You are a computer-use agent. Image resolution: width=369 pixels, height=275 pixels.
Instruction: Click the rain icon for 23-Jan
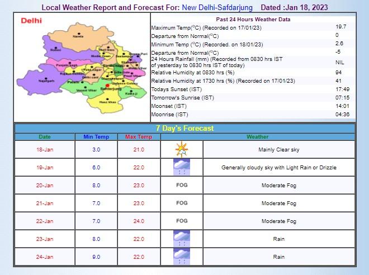pyautogui.click(x=181, y=239)
